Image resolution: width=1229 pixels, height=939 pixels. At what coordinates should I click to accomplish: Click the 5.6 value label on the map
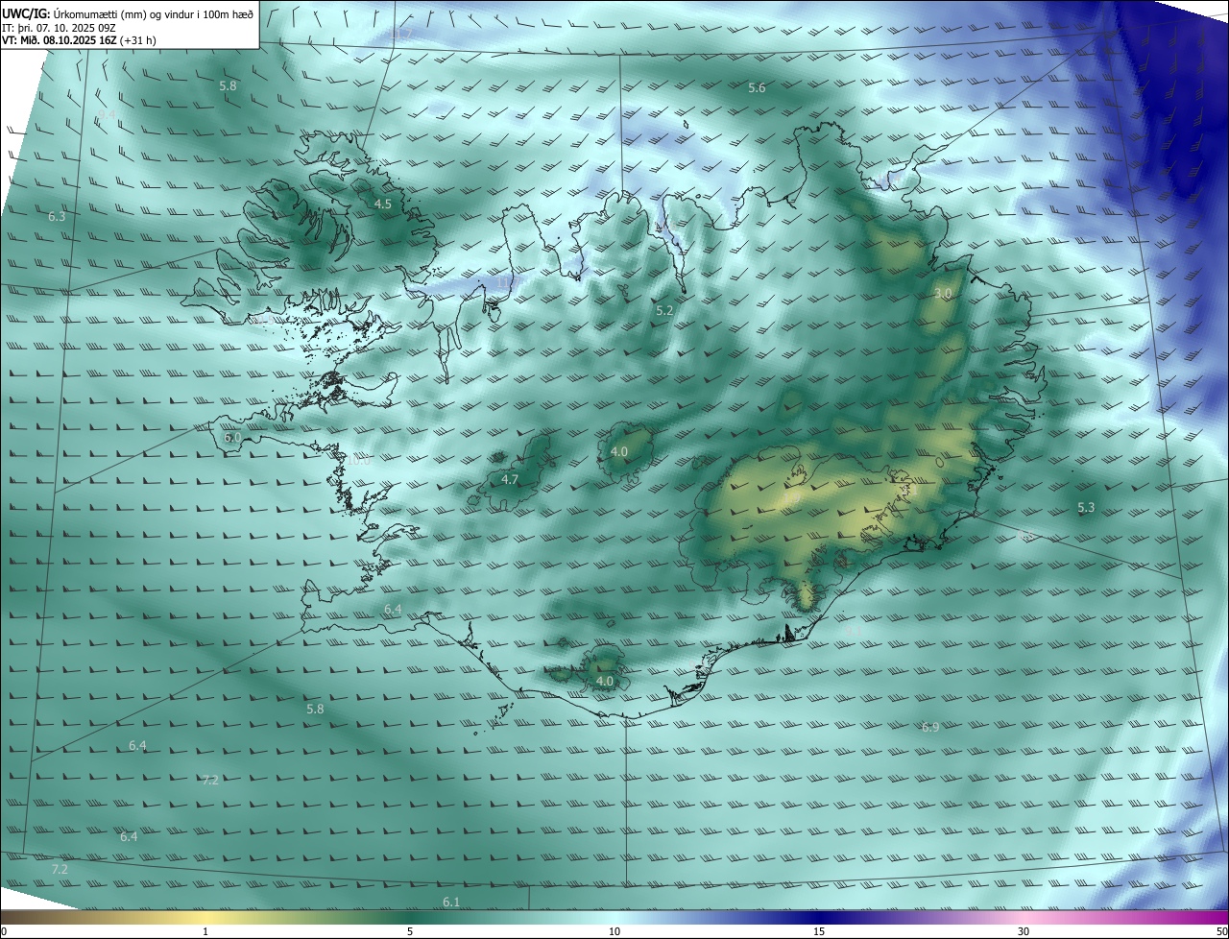coord(757,88)
